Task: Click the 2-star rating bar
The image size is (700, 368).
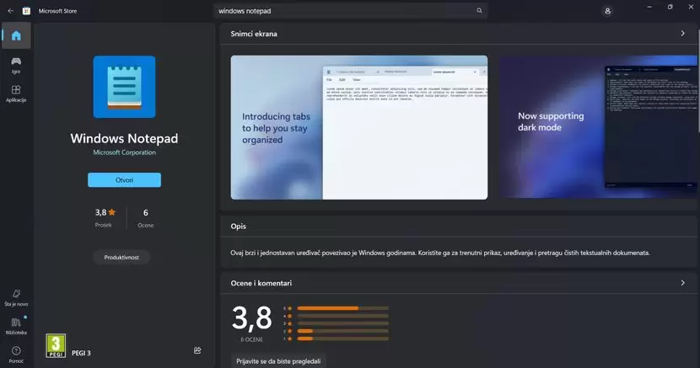Action: [342, 331]
